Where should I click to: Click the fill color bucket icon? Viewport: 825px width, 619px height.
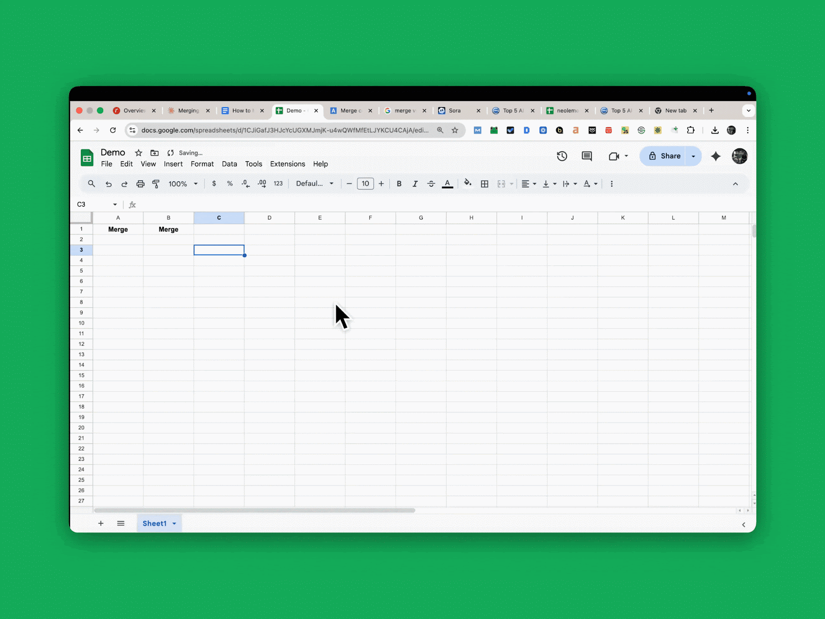tap(468, 183)
